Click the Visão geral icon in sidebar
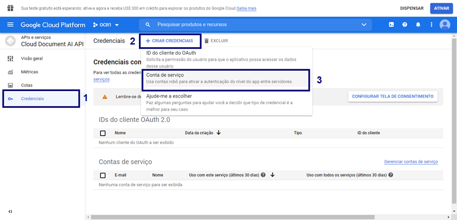Viewport: 457px width, 220px height. click(x=10, y=58)
